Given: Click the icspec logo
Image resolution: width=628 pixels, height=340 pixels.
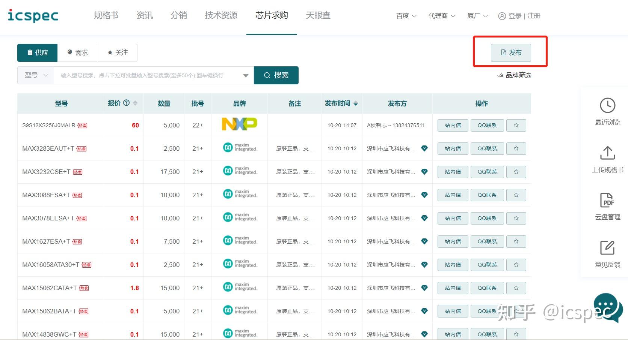Looking at the screenshot, I should 33,16.
